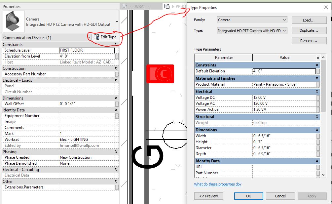
Task: Click the Parameter column header
Action: 224,58
